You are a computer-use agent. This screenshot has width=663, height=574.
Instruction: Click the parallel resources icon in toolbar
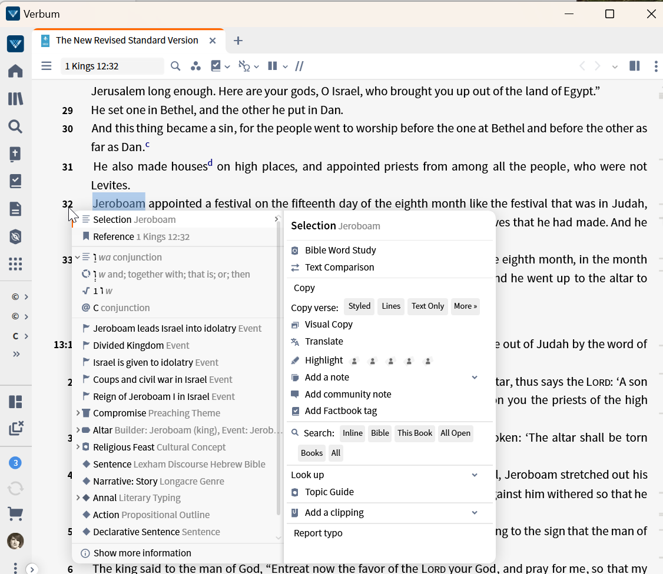(x=195, y=66)
